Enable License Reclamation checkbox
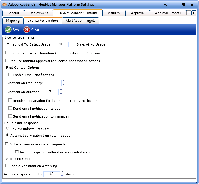199x184 pixels. [7, 53]
